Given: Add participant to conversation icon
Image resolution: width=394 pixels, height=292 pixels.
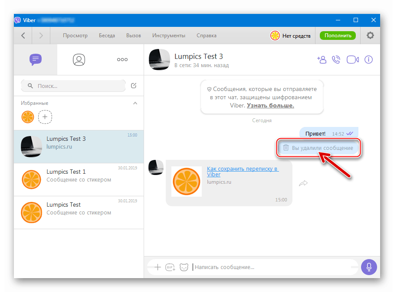Looking at the screenshot, I should coord(322,60).
